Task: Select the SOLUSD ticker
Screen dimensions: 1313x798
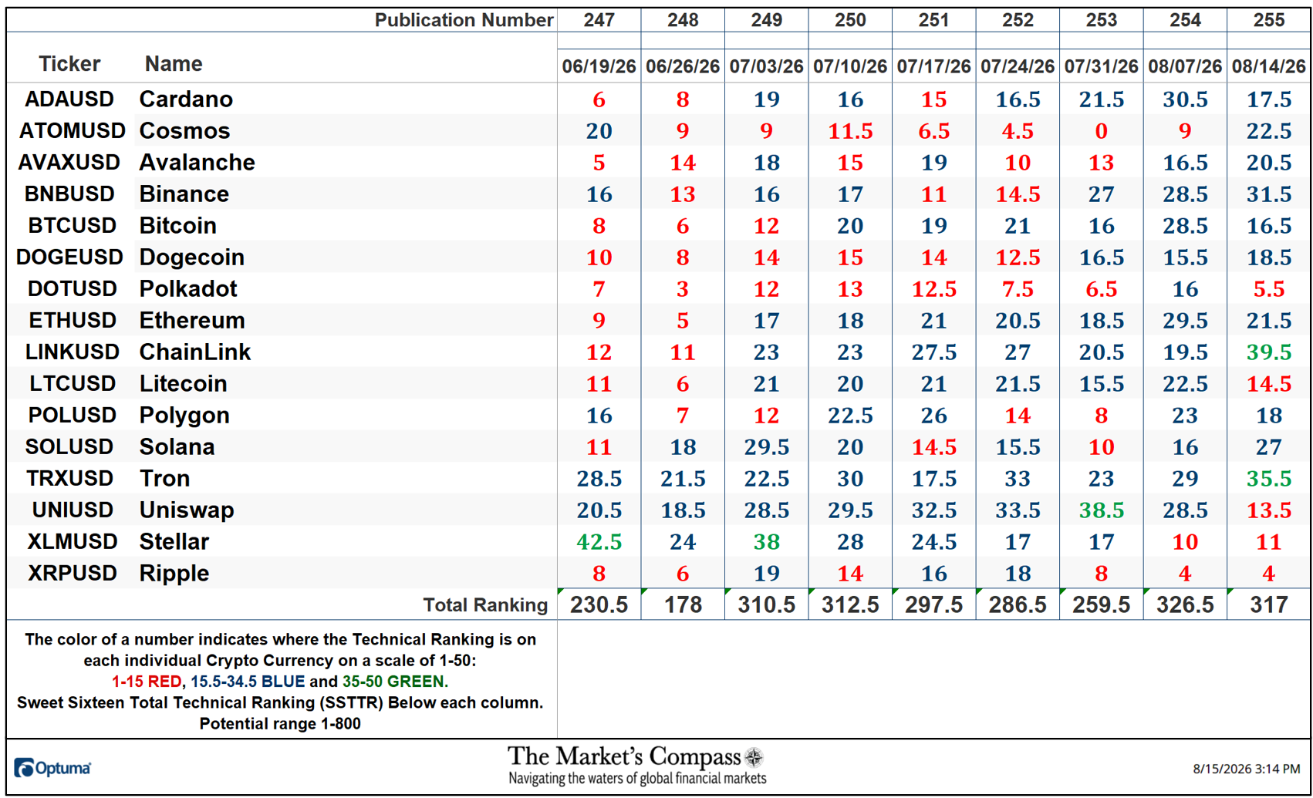Action: [69, 447]
